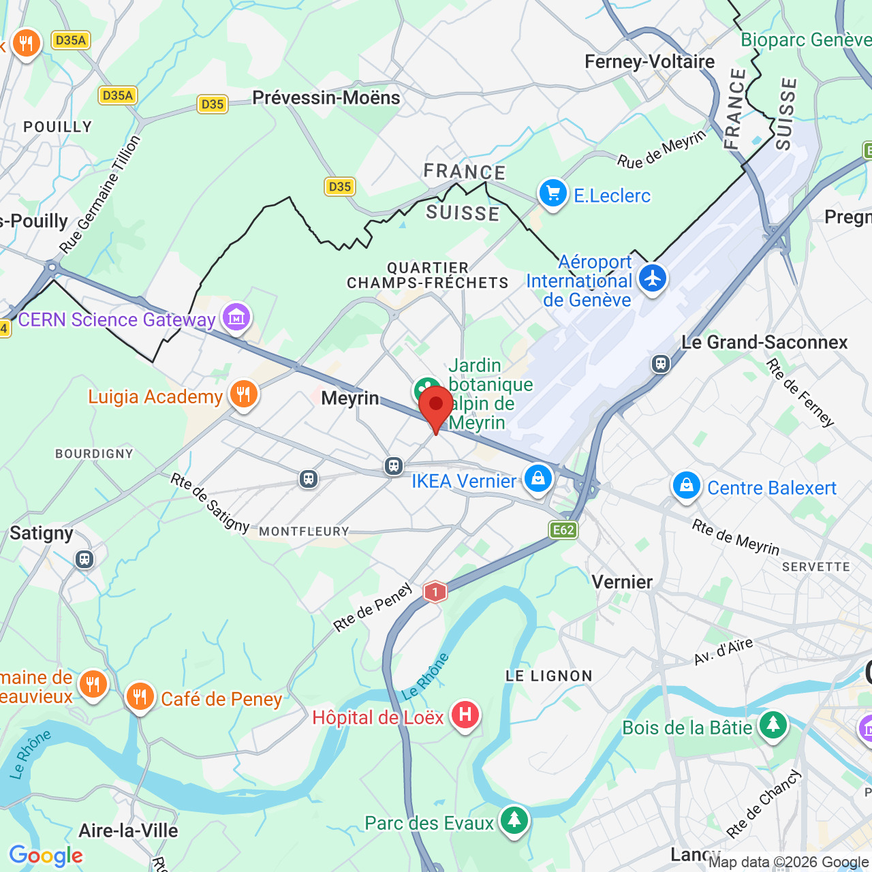Click the Jardin botanique alpin de Meyrin label
The height and width of the screenshot is (872, 872).
click(x=490, y=394)
